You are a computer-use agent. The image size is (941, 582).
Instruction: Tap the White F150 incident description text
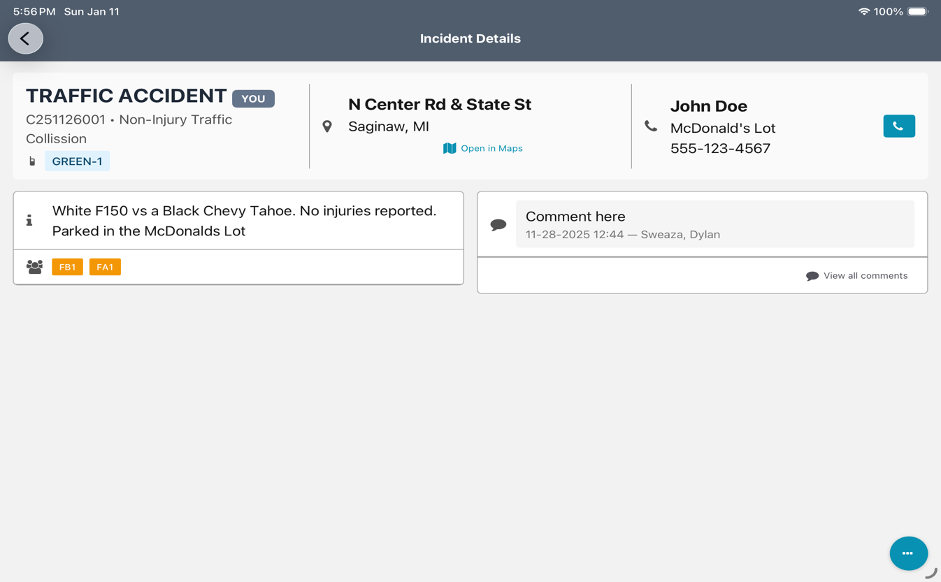(244, 221)
